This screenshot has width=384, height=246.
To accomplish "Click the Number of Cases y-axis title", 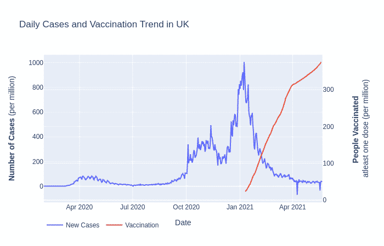I will [x=12, y=128].
